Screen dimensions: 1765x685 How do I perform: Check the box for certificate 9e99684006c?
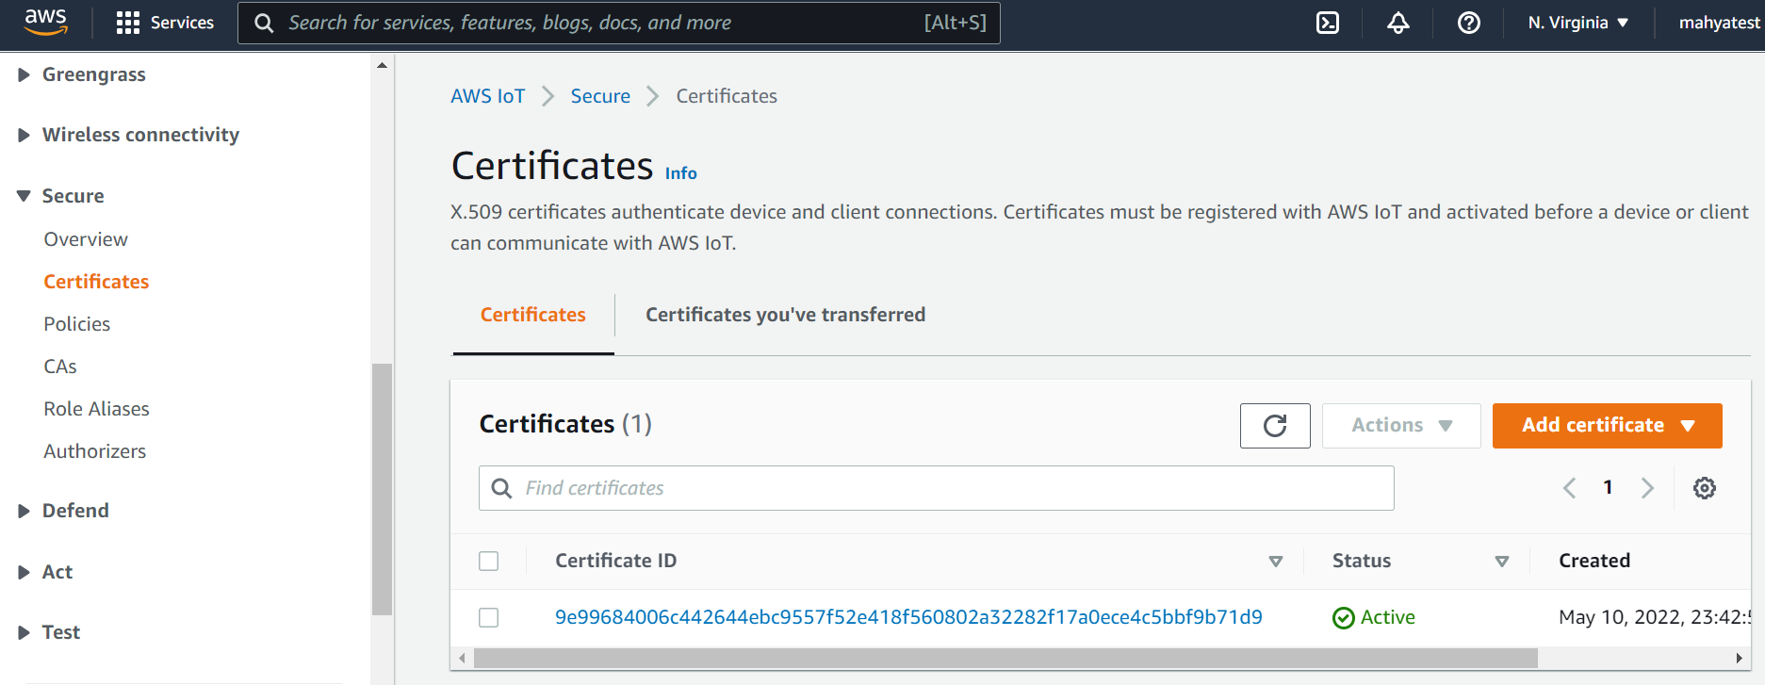coord(488,618)
